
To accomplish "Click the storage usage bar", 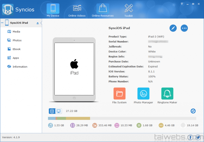I will [x=122, y=118].
